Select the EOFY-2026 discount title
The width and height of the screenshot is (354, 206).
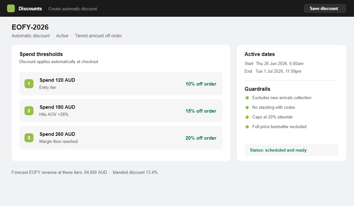30,27
